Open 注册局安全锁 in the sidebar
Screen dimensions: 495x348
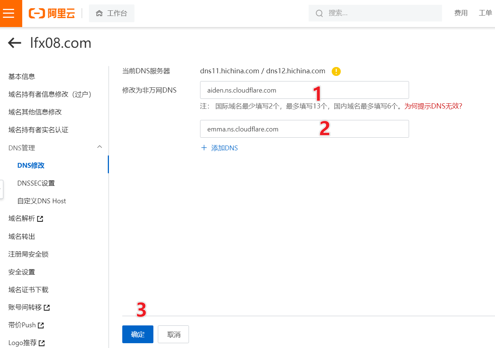(29, 254)
